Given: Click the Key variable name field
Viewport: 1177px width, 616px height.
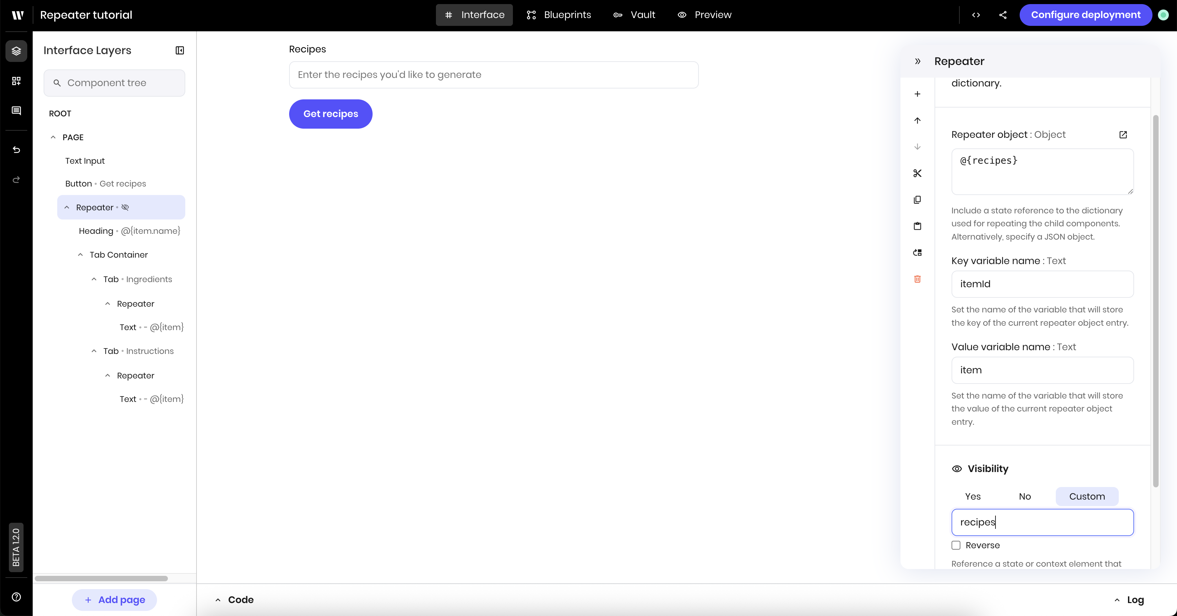Looking at the screenshot, I should pyautogui.click(x=1042, y=284).
